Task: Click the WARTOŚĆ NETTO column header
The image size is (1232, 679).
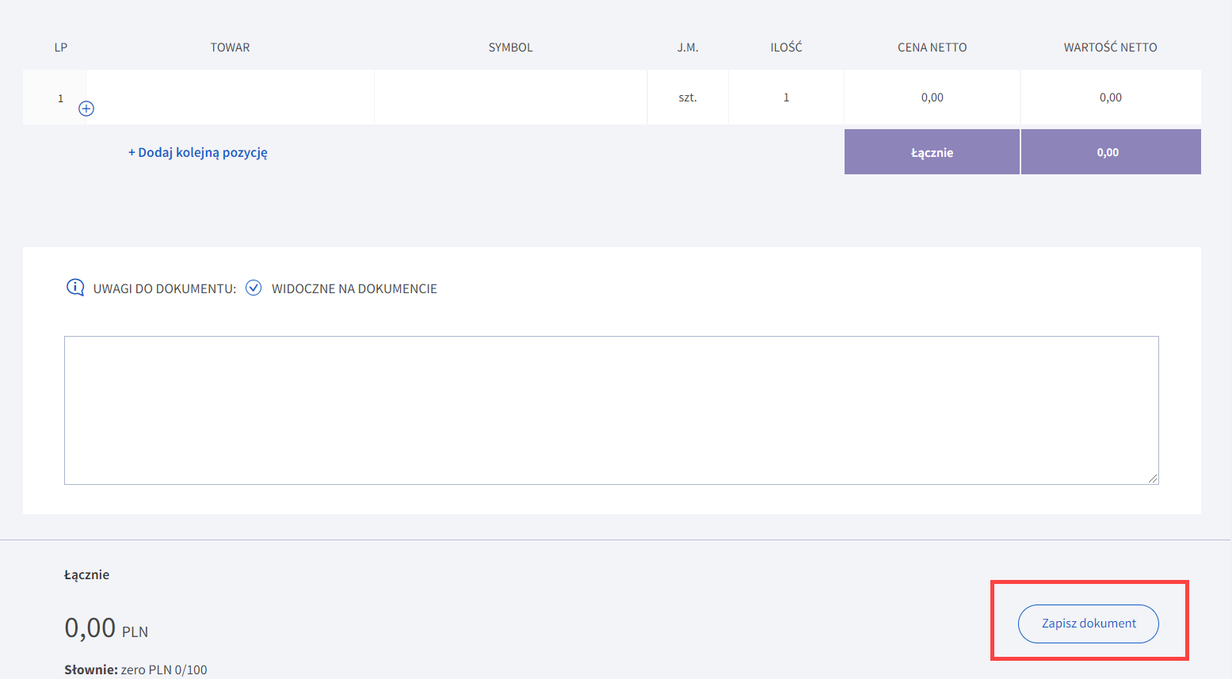Action: point(1110,48)
